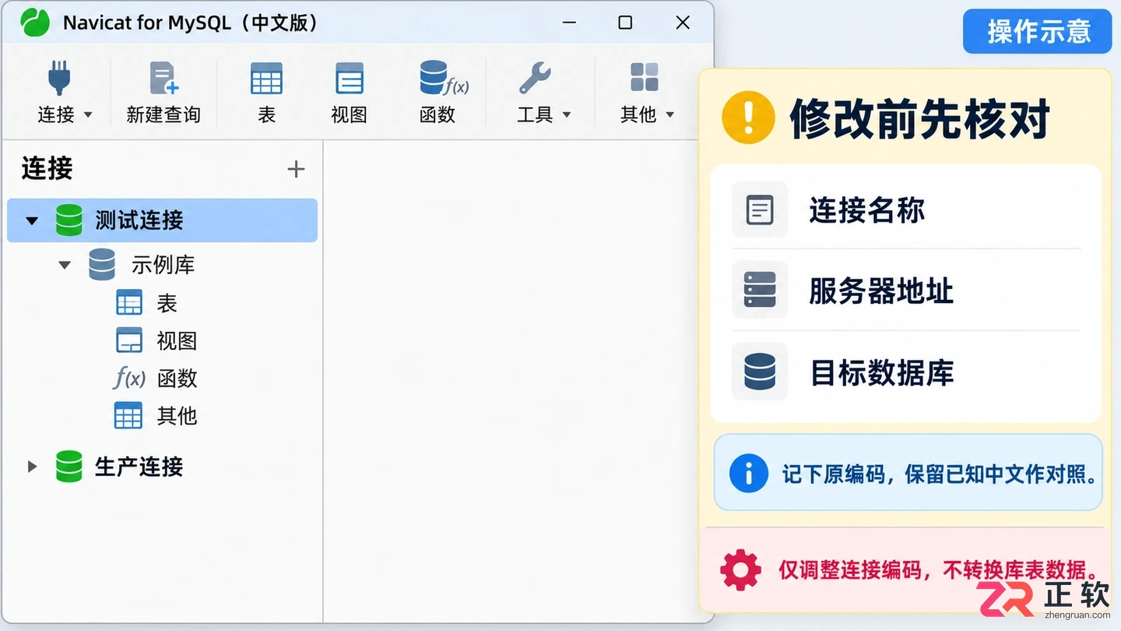The image size is (1121, 631).
Task: Click the 视图 toolbar icon
Action: [x=350, y=78]
